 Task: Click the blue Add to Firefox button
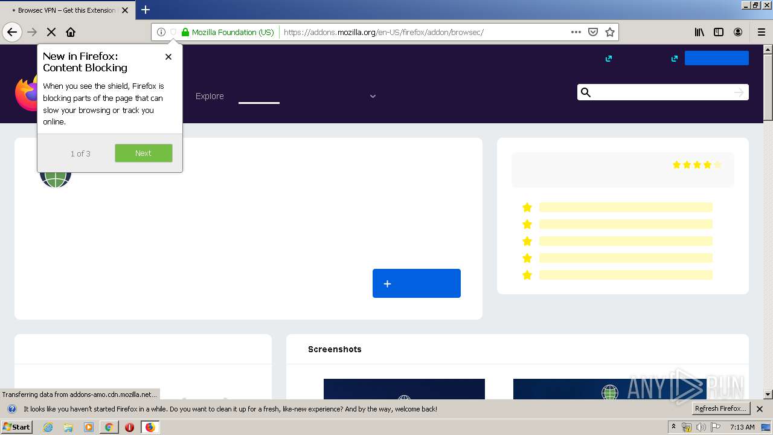tap(417, 283)
